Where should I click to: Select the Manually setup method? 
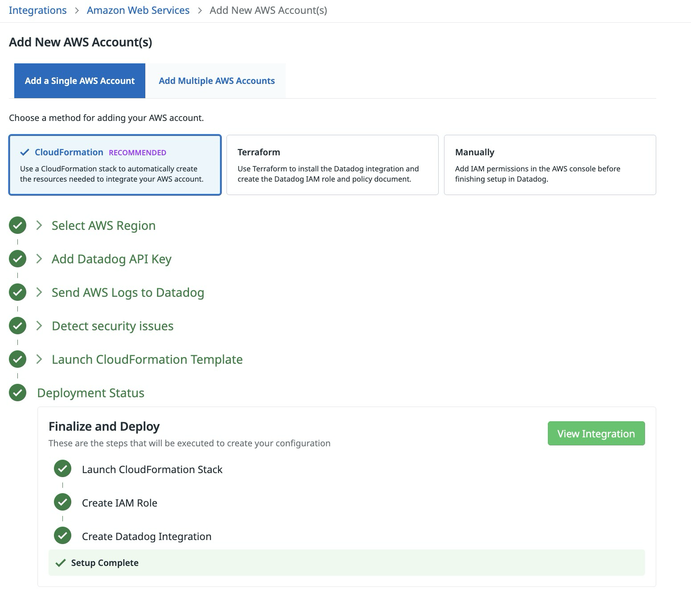click(550, 164)
